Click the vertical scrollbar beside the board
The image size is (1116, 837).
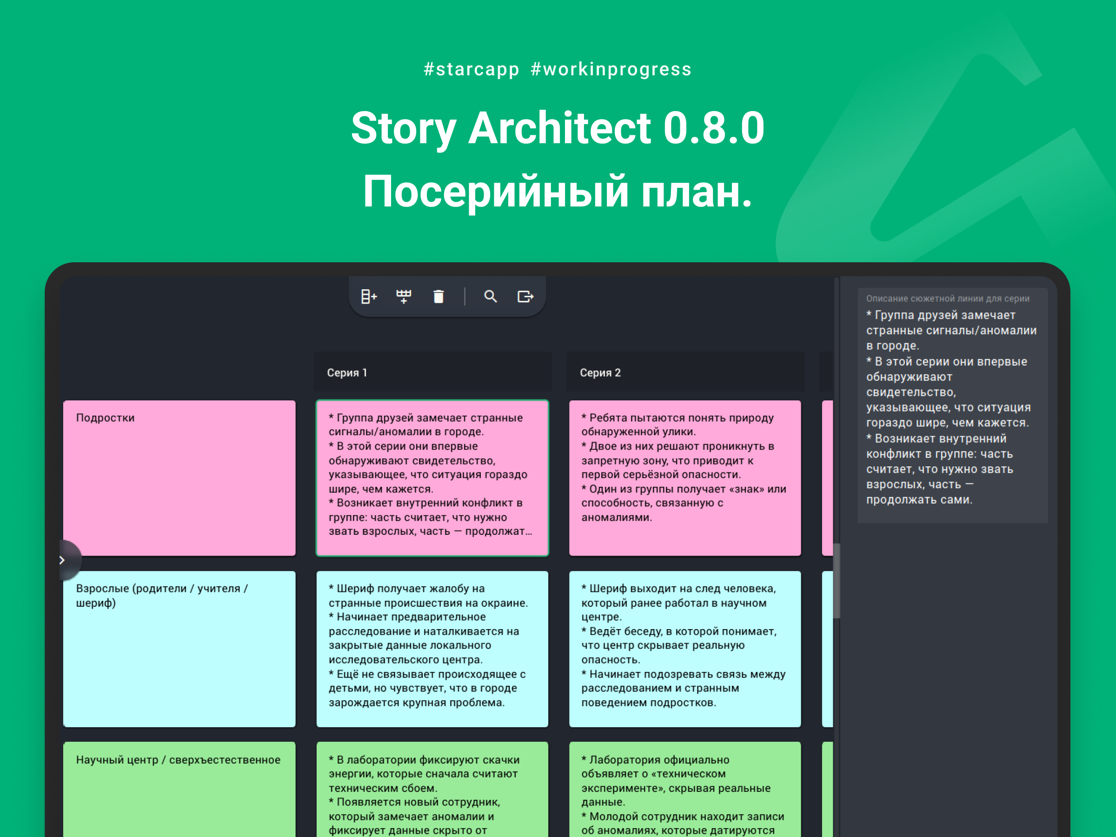[836, 580]
